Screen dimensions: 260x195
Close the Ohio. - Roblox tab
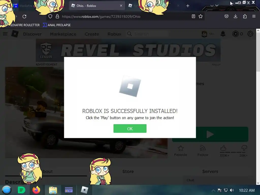121,6
